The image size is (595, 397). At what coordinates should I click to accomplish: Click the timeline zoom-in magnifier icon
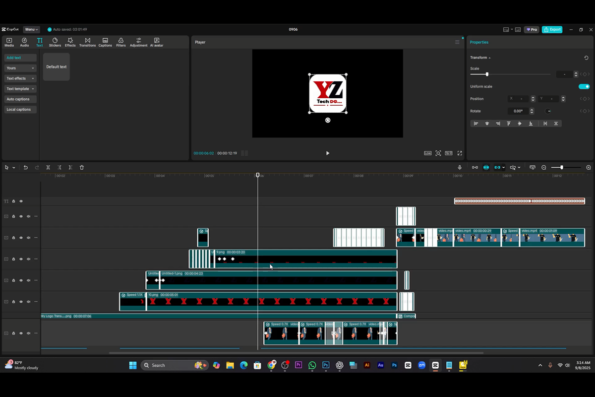(589, 168)
